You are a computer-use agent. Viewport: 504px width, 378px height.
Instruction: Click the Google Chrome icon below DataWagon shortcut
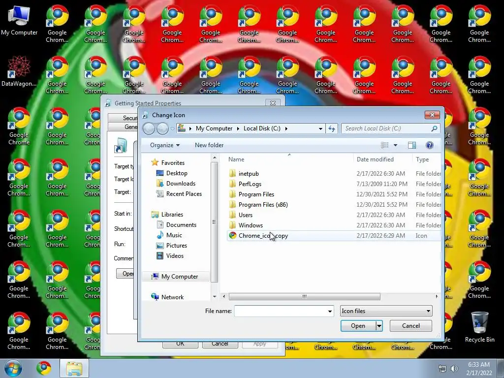pos(19,126)
